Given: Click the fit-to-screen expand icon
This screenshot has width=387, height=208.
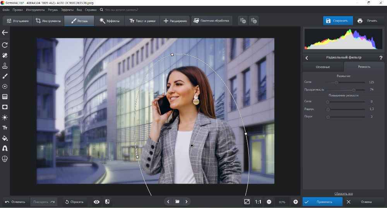Looking at the screenshot, I should [247, 202].
